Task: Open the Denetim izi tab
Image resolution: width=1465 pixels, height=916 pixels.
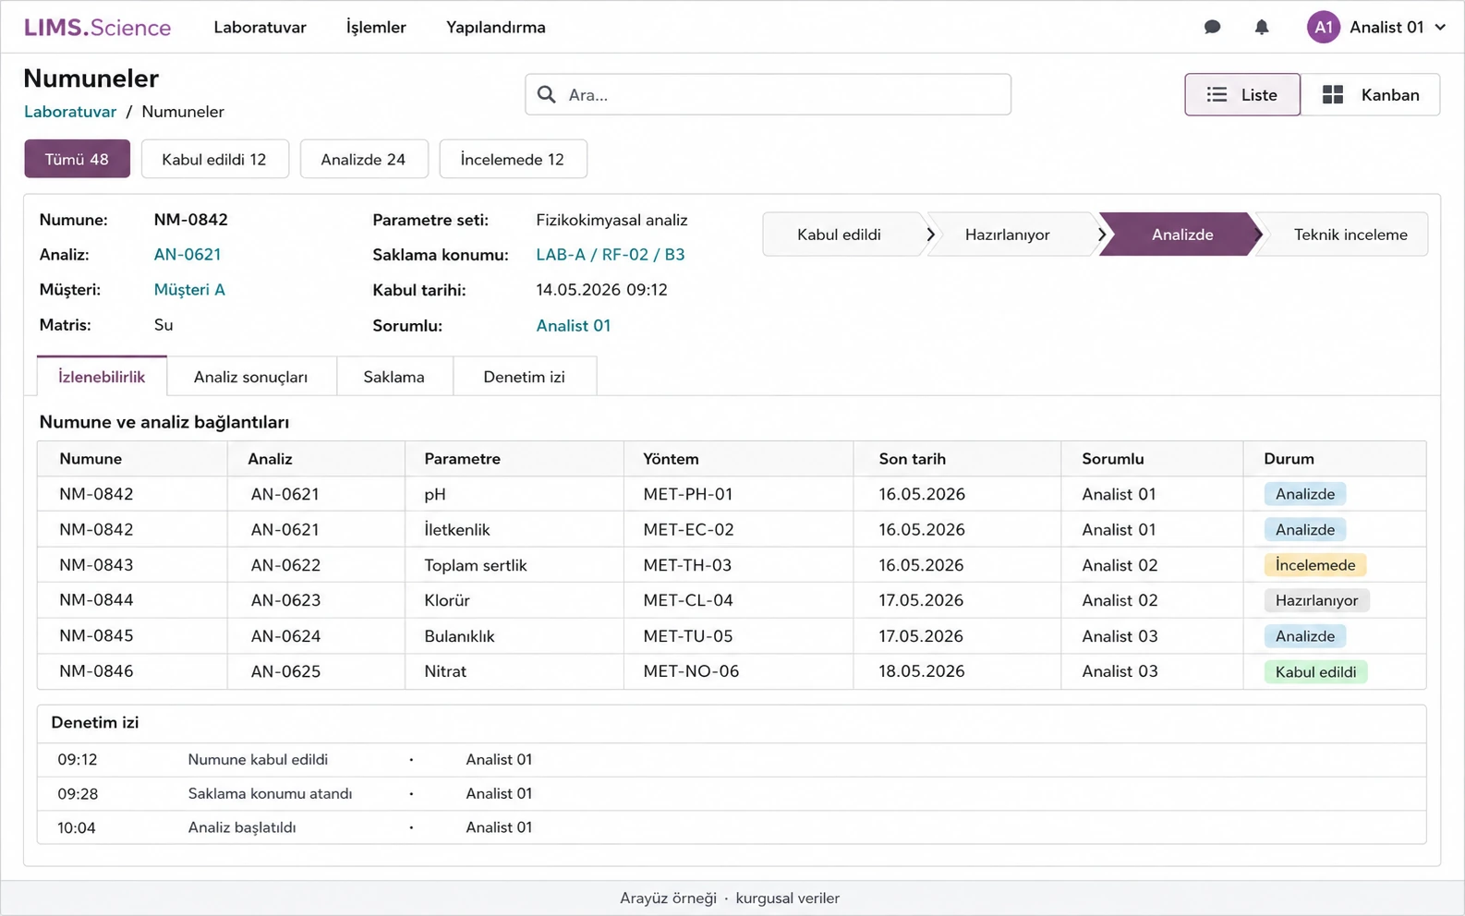Action: click(524, 377)
